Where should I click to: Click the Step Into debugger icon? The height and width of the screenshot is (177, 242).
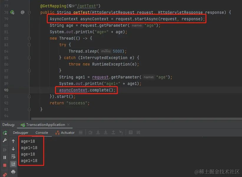98,132
